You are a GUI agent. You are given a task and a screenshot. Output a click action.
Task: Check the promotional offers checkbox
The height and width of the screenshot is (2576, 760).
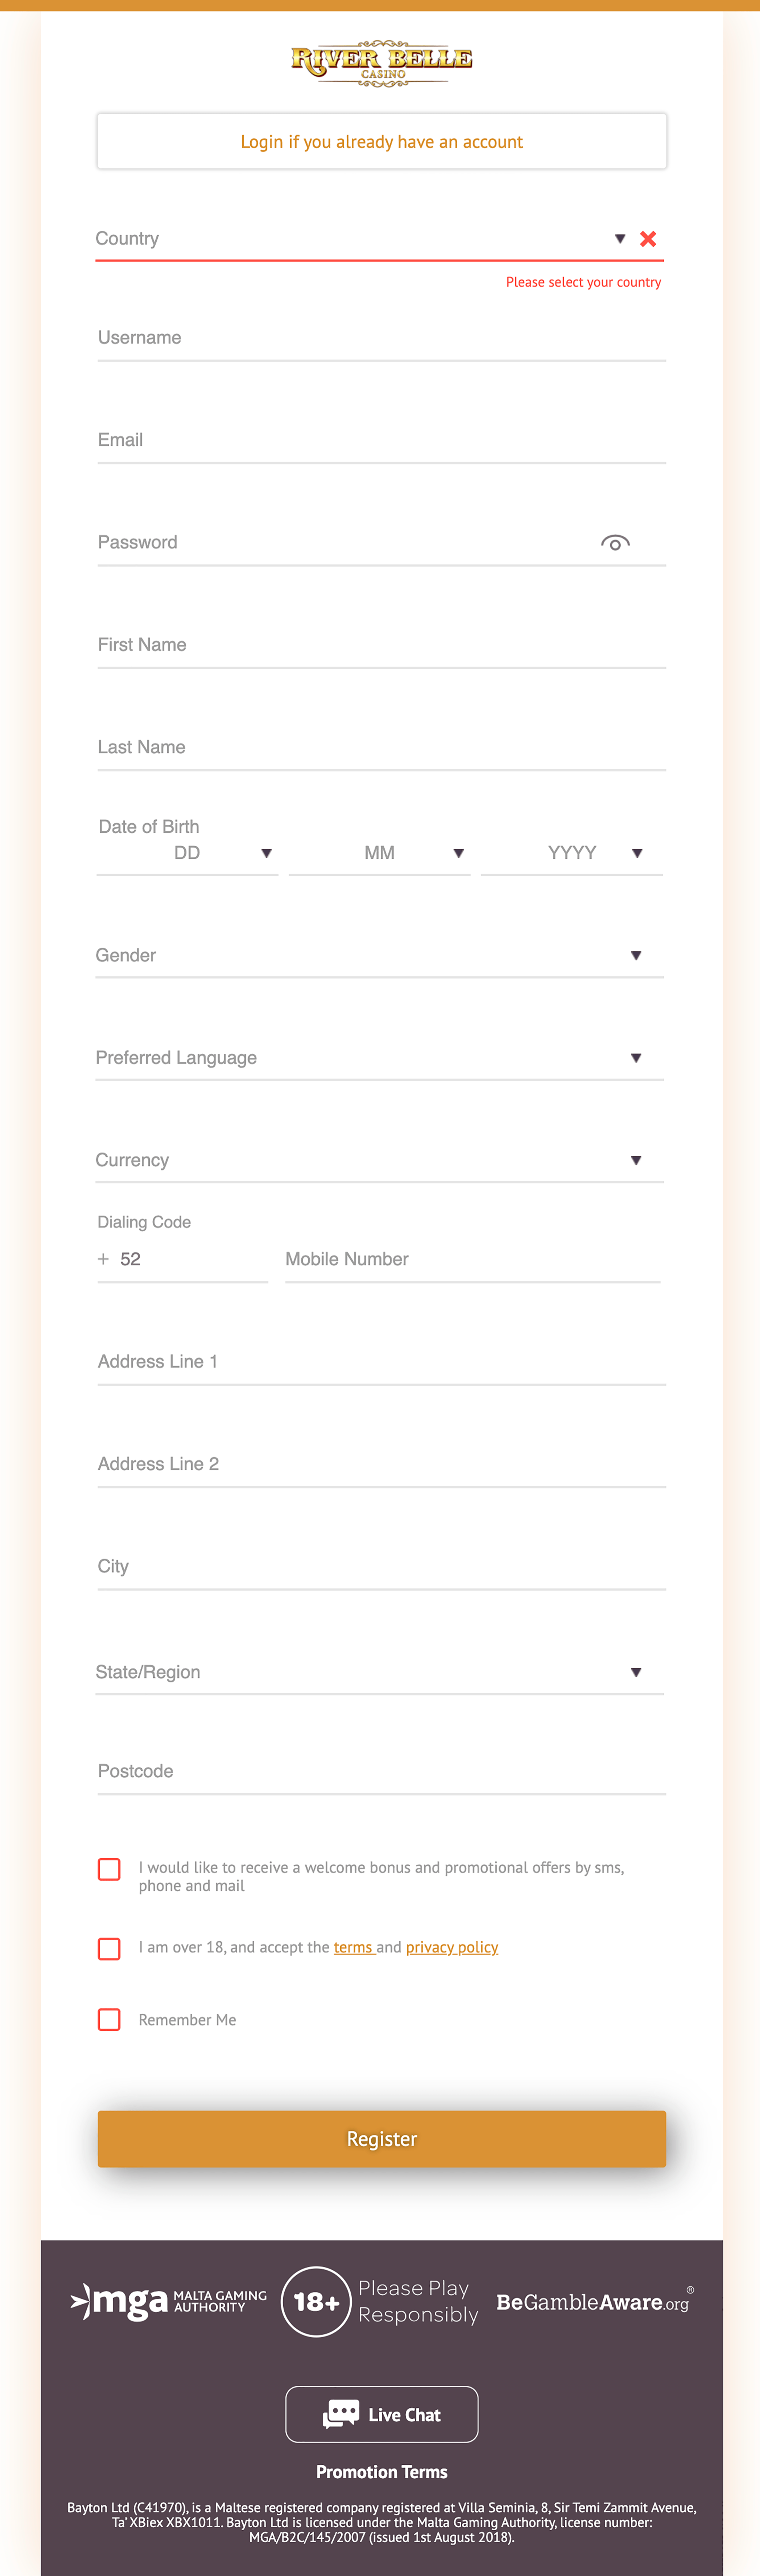point(109,1869)
